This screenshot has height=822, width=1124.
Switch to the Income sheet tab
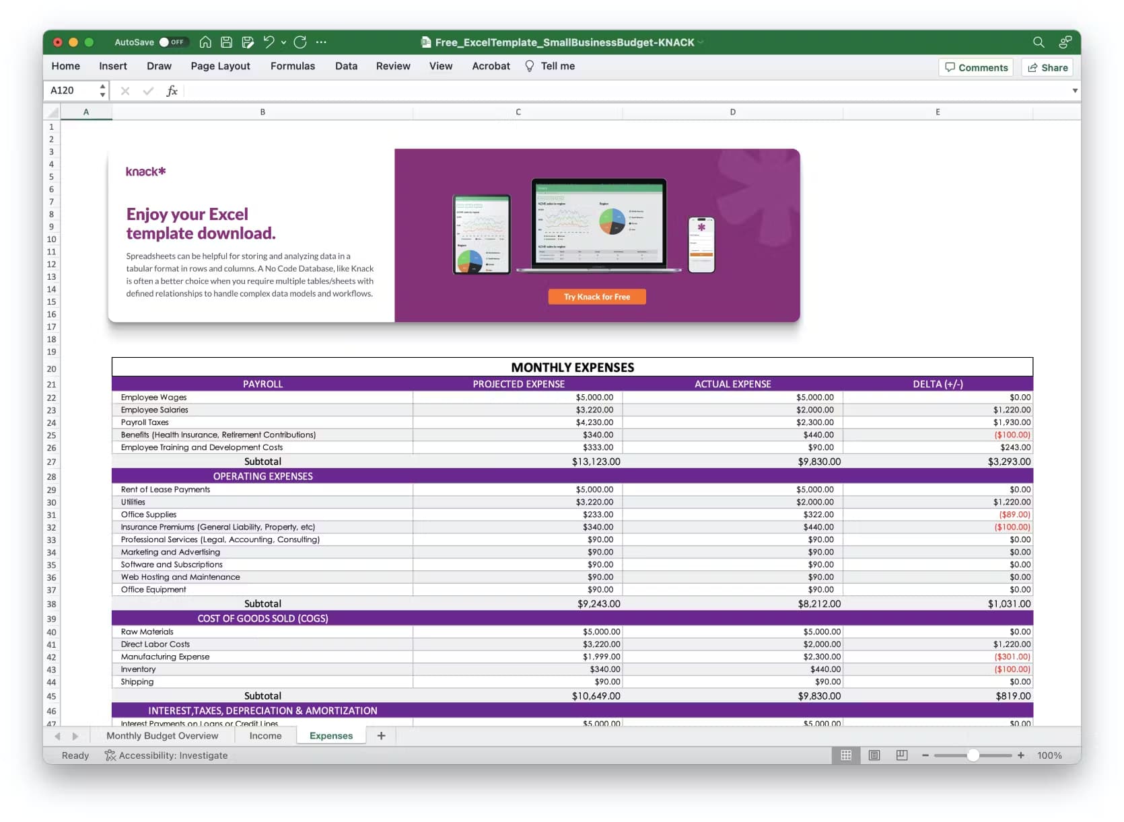[265, 736]
